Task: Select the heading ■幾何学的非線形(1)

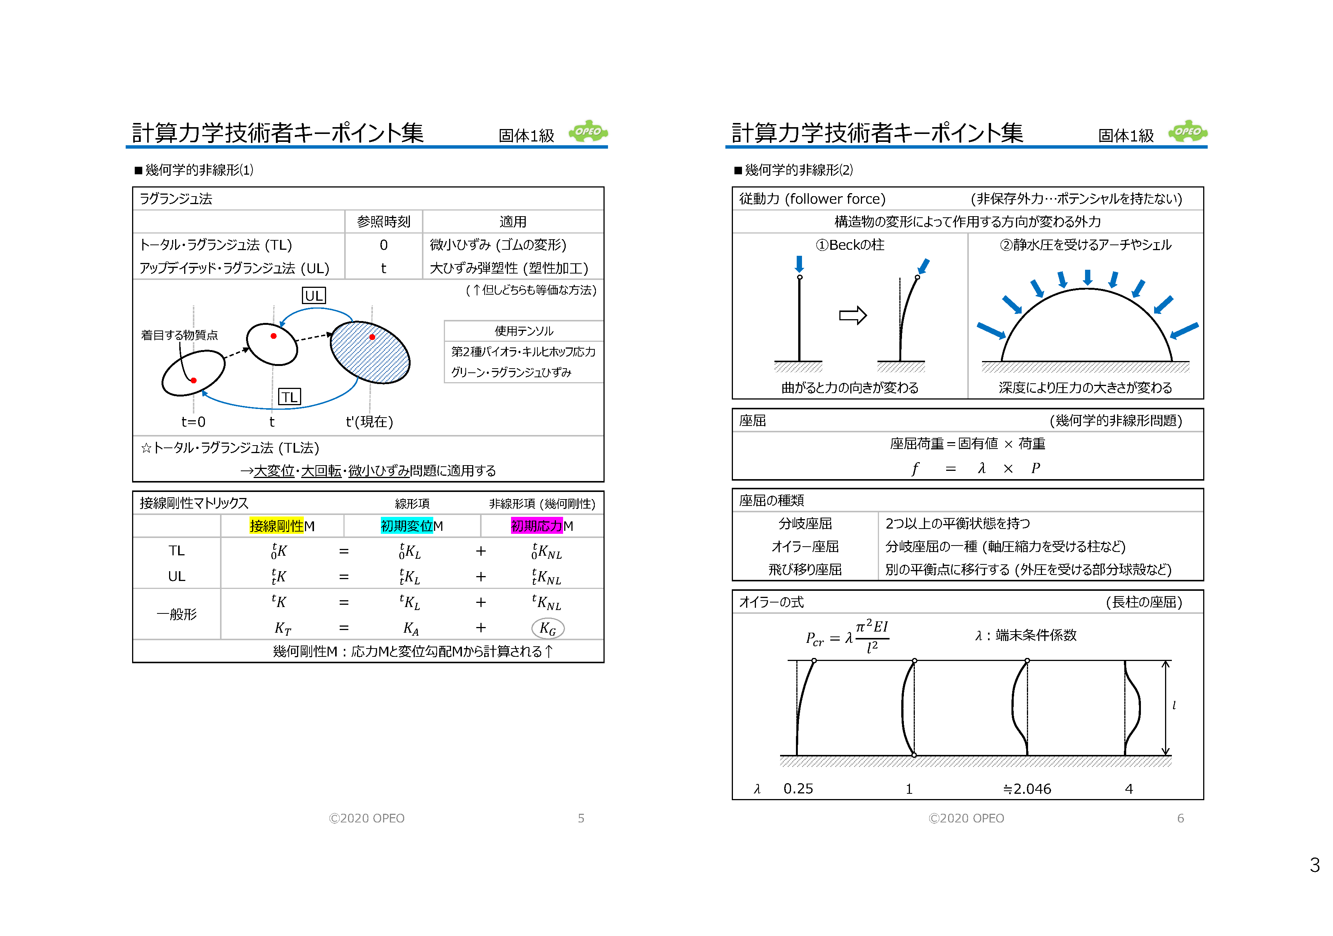Action: pos(194,170)
